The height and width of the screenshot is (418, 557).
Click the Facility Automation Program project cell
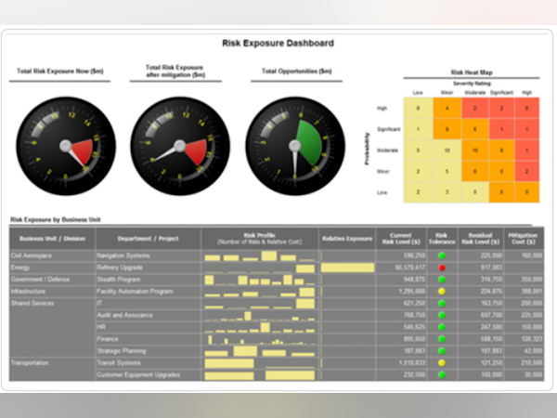(x=149, y=292)
